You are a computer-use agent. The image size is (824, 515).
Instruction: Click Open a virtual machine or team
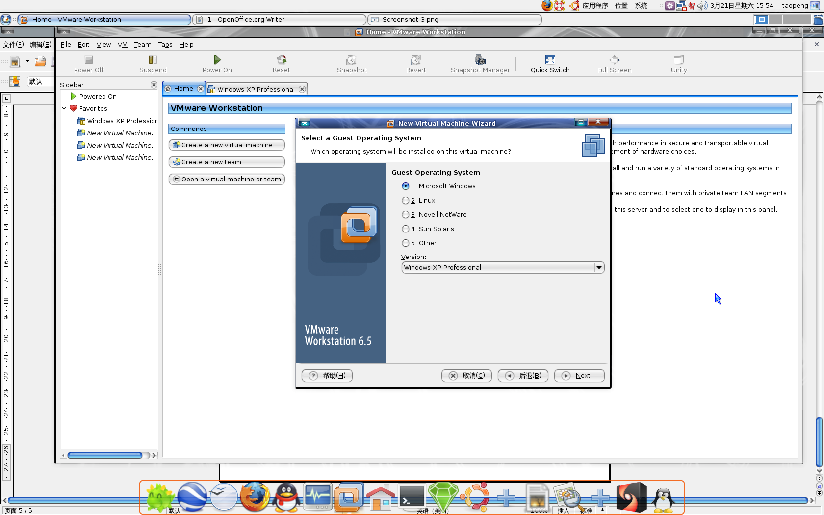[227, 180]
